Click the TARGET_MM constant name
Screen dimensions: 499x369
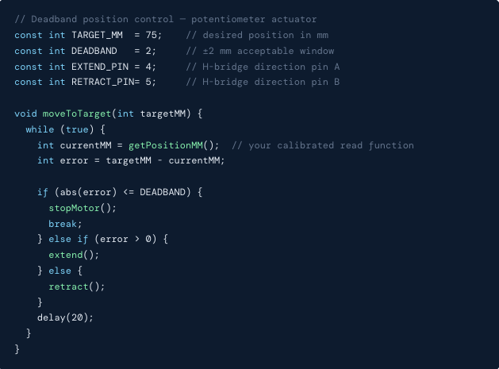(97, 35)
